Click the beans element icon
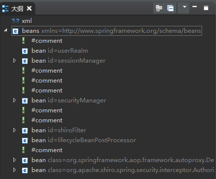Screen dimensions: 216x179 (x=15, y=31)
